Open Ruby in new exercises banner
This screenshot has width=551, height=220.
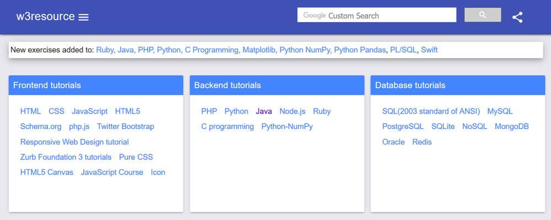click(x=105, y=50)
